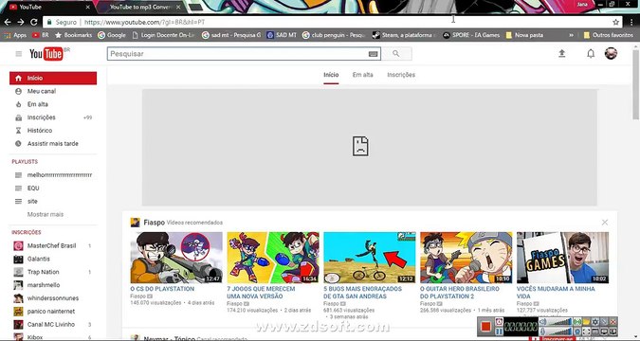Open O GUITAR HERO BRASILEIRO title link

(x=460, y=293)
